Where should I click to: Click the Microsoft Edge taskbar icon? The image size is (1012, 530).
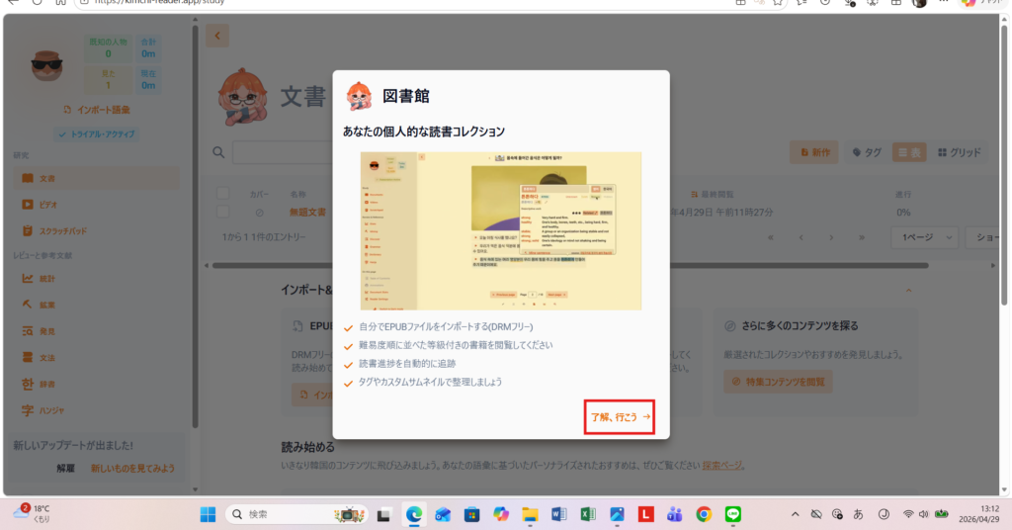point(414,514)
